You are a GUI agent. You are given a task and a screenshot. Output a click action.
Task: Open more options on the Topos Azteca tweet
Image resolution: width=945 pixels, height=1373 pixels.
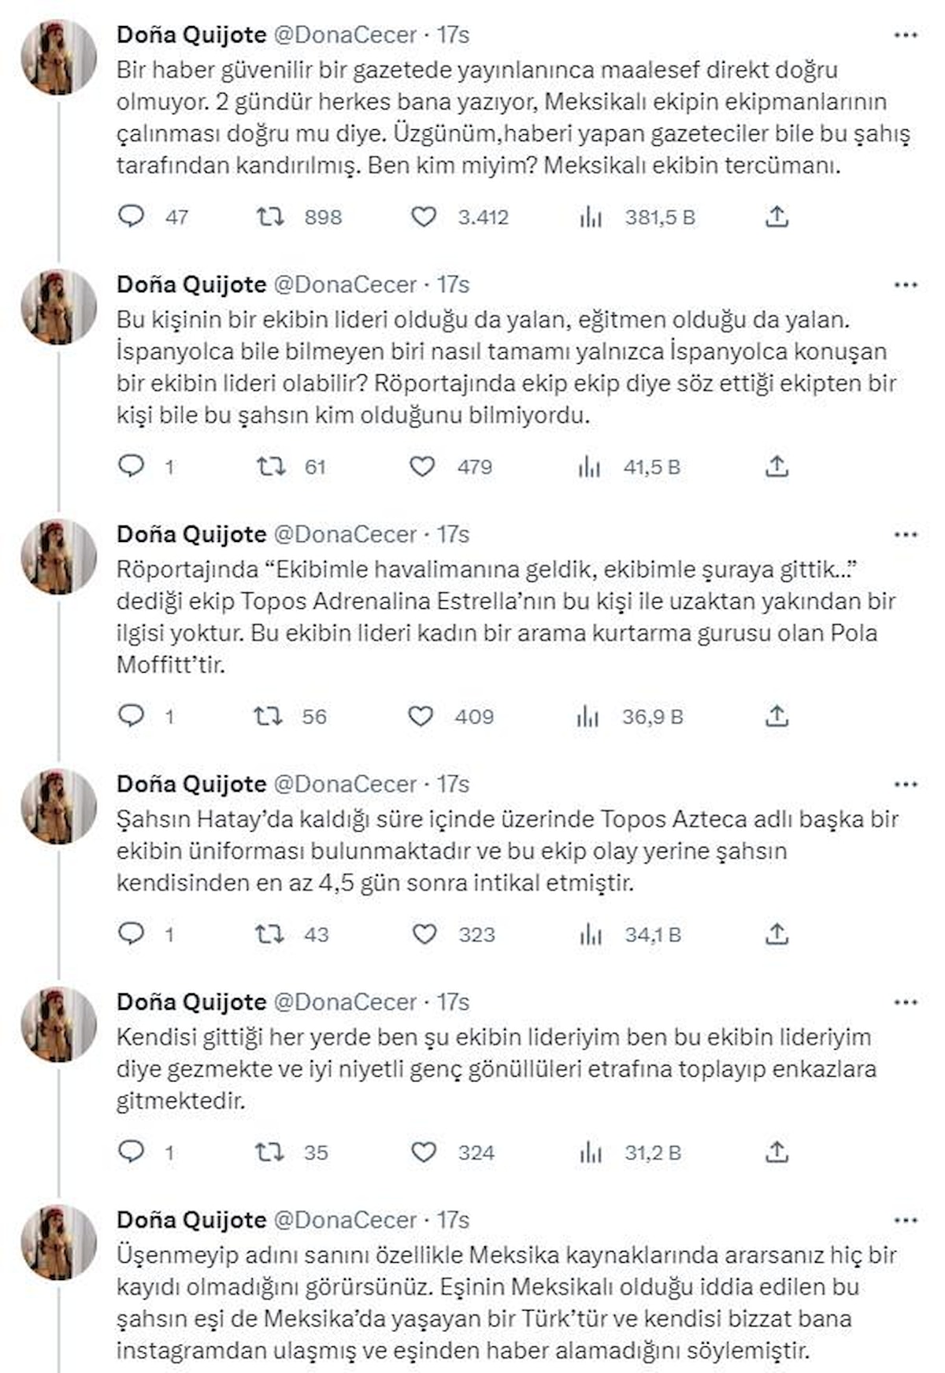pos(906,785)
